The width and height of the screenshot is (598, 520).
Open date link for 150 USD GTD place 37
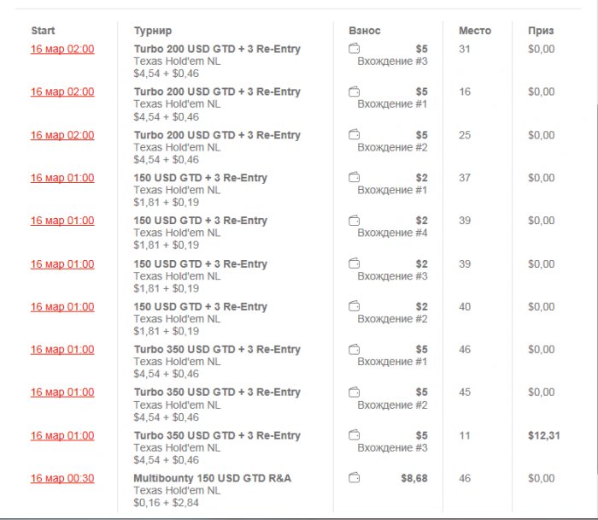[x=62, y=178]
